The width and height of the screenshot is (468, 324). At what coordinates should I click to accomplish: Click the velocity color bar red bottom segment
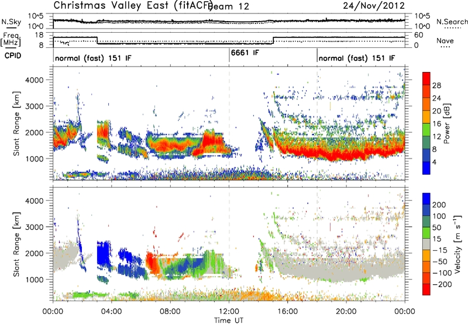[426, 289]
